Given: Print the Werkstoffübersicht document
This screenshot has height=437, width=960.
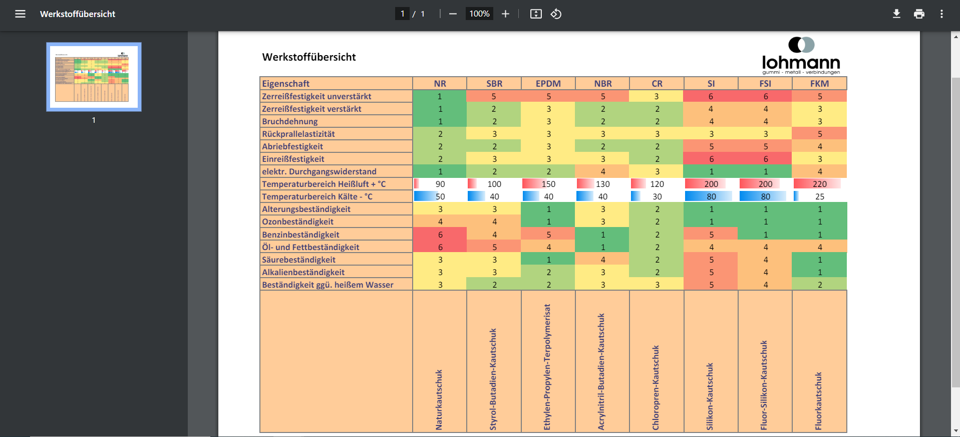Looking at the screenshot, I should point(919,14).
